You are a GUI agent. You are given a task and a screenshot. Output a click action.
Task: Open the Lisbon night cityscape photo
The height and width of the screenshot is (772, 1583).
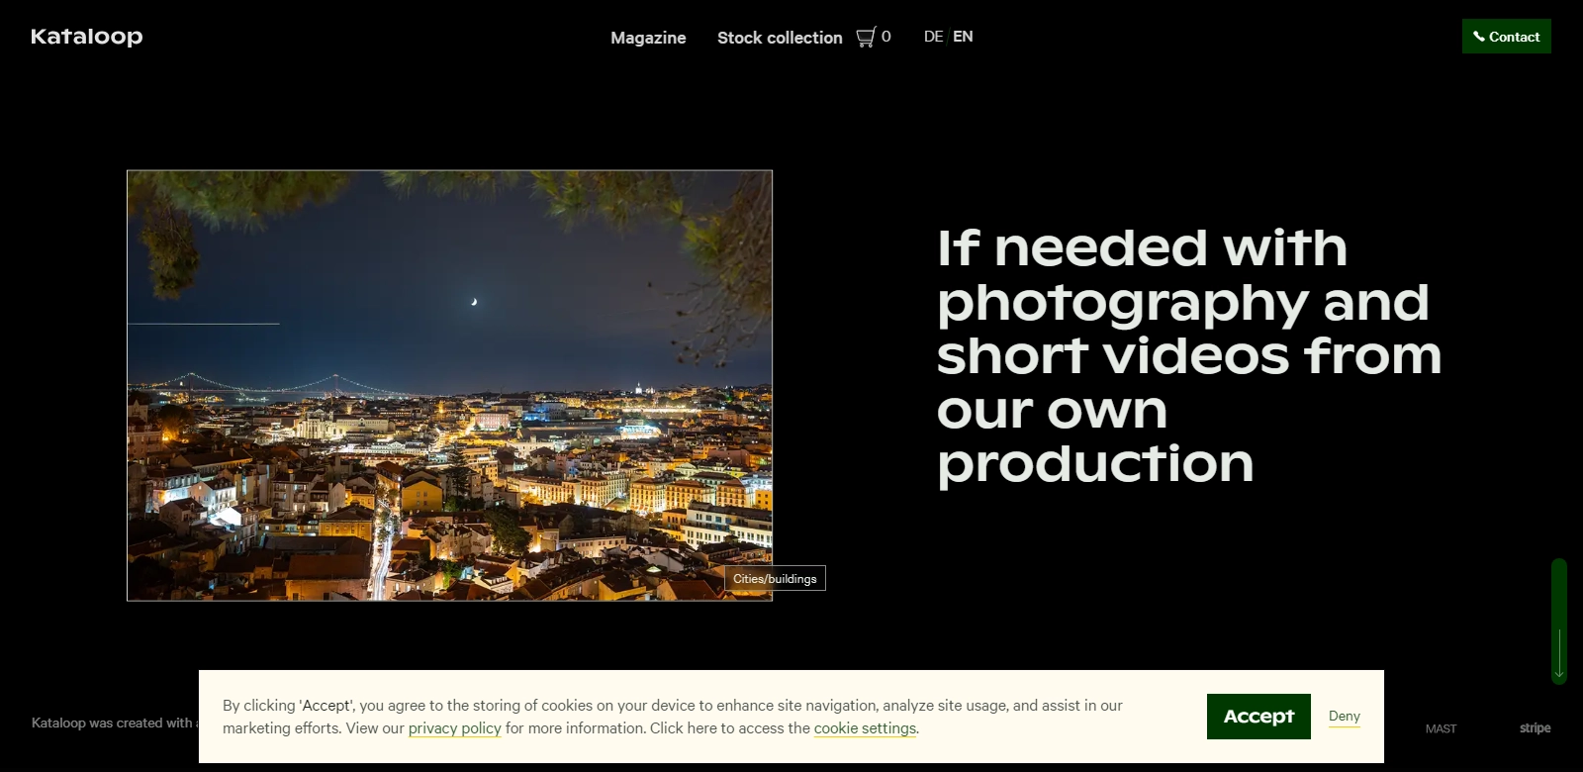449,385
